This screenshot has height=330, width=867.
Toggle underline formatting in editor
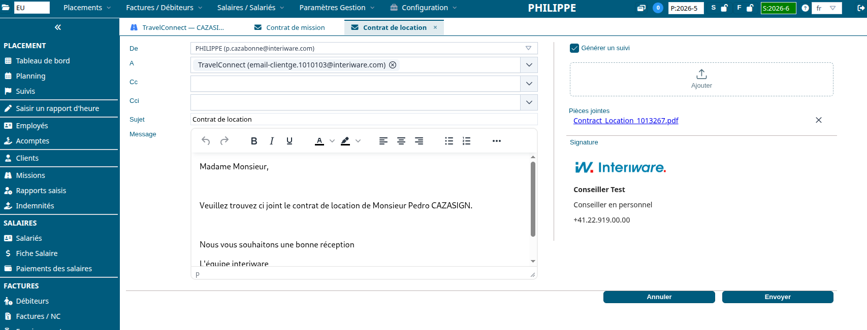290,141
